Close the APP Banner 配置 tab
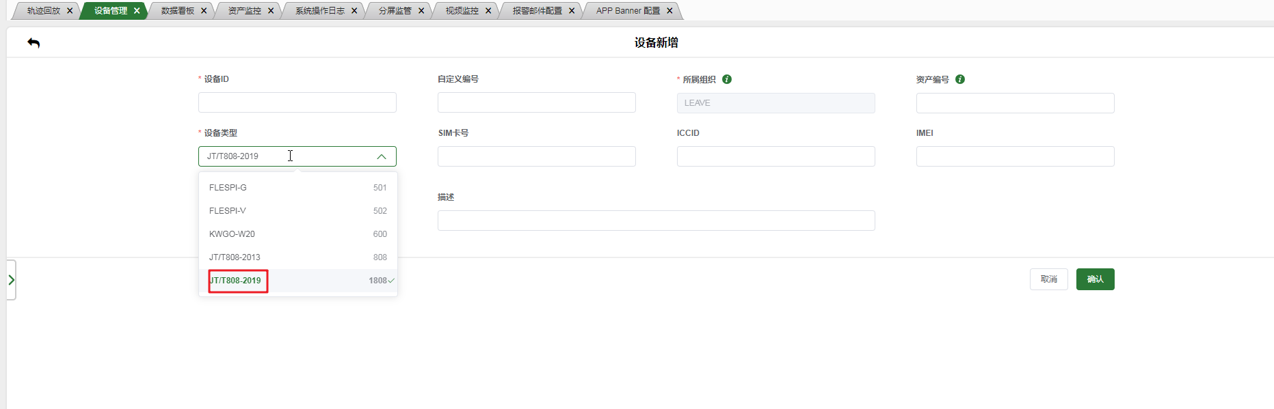The height and width of the screenshot is (409, 1274). tap(669, 11)
